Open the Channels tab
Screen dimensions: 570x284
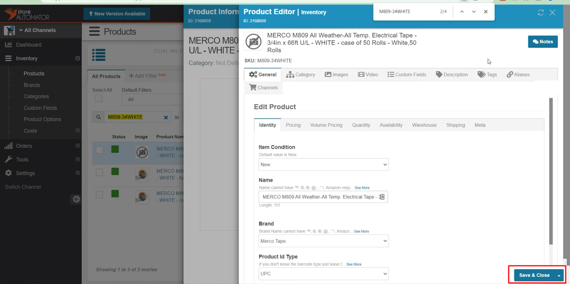click(x=263, y=88)
